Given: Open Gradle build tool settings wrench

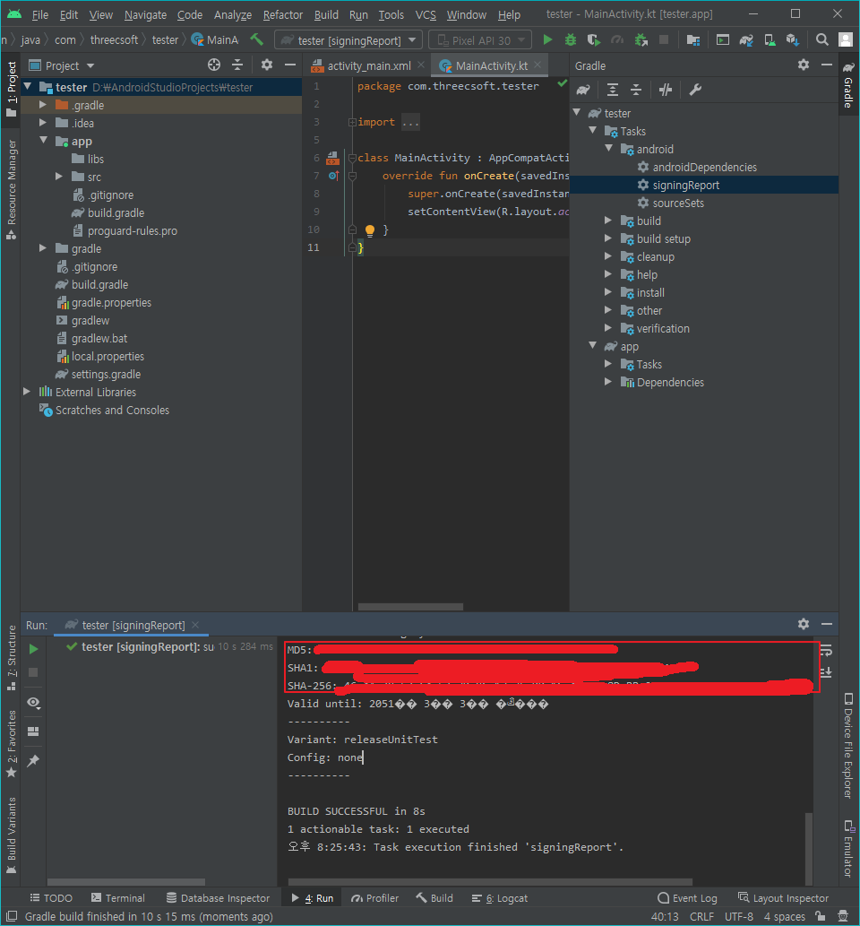Looking at the screenshot, I should 695,90.
